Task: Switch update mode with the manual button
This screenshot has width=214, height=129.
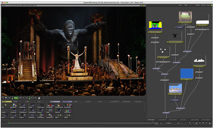Action: pos(203,5)
